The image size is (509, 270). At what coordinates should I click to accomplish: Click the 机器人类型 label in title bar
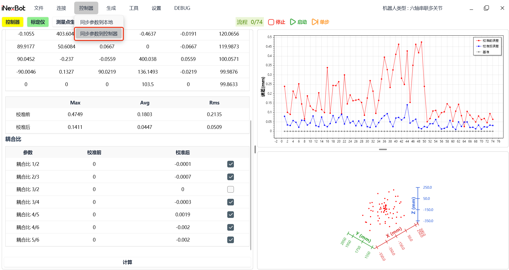tap(413, 8)
